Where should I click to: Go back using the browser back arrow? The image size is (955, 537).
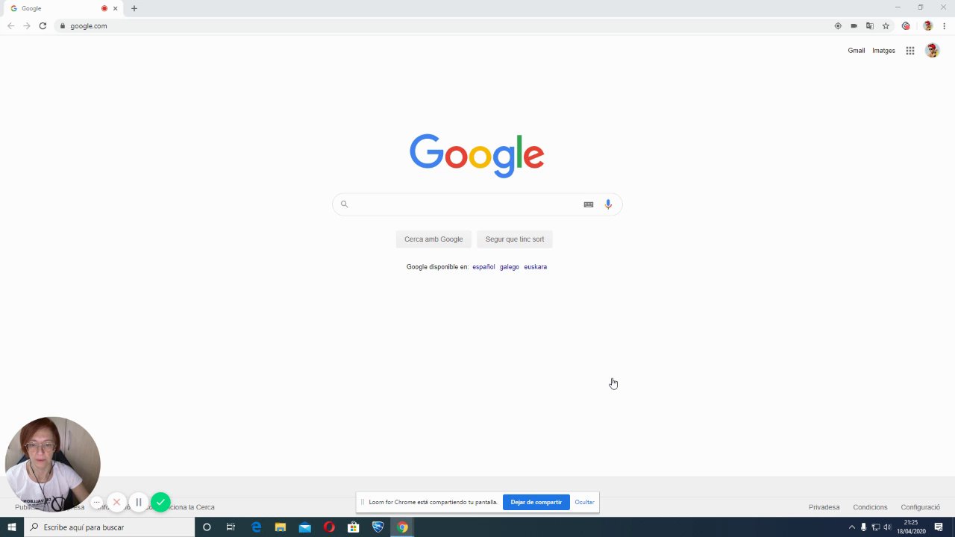(x=10, y=26)
